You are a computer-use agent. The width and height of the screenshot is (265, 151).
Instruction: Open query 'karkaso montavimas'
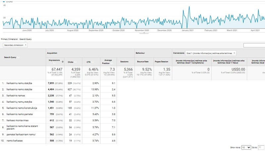coord(18,121)
